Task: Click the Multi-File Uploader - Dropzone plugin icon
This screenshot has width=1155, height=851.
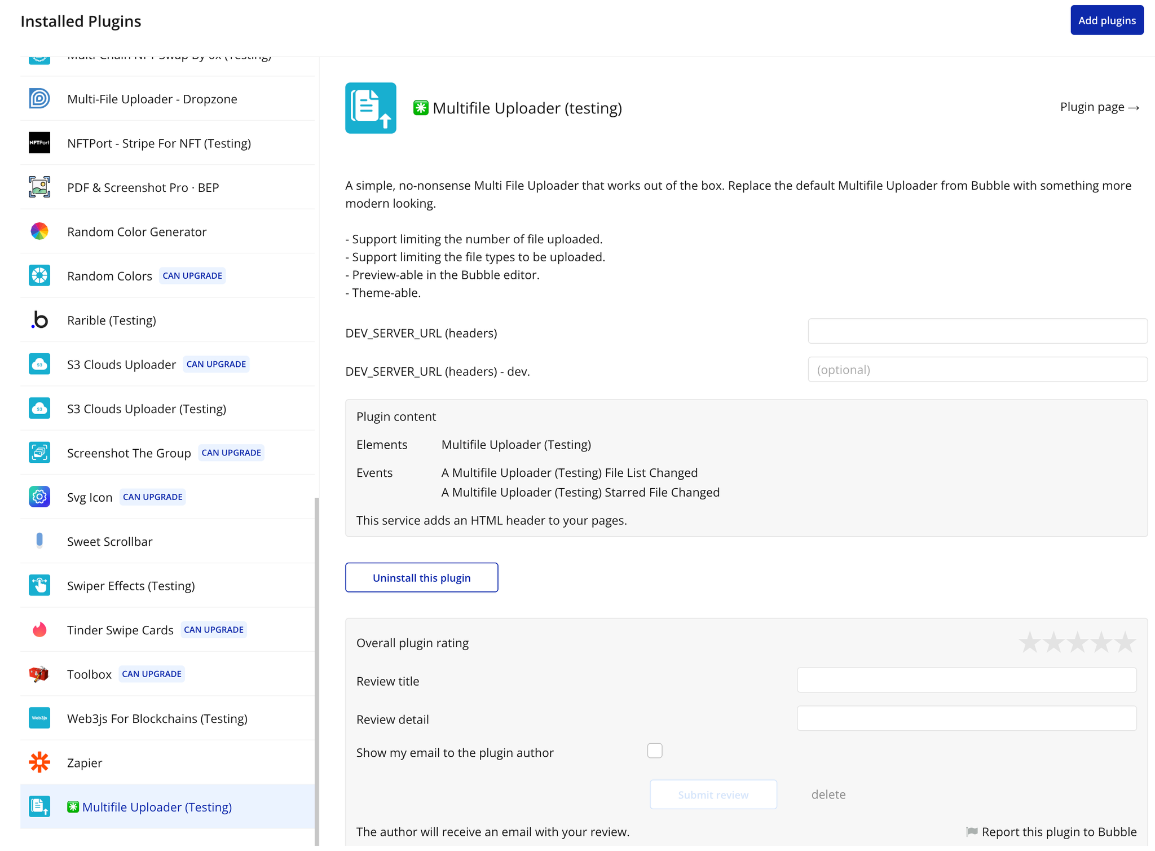Action: pyautogui.click(x=39, y=99)
